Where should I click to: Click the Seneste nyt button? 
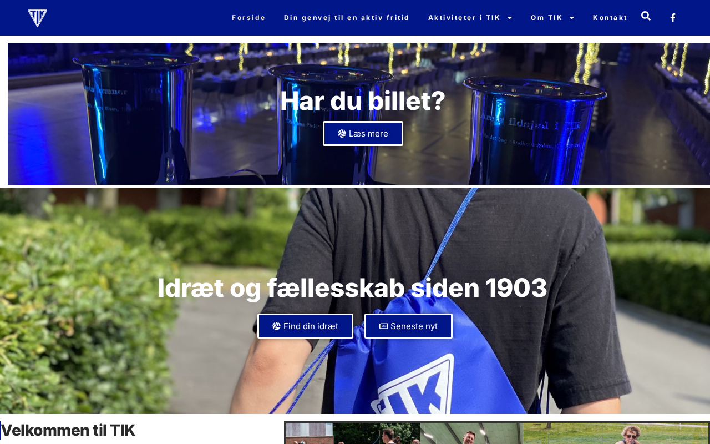(x=408, y=326)
